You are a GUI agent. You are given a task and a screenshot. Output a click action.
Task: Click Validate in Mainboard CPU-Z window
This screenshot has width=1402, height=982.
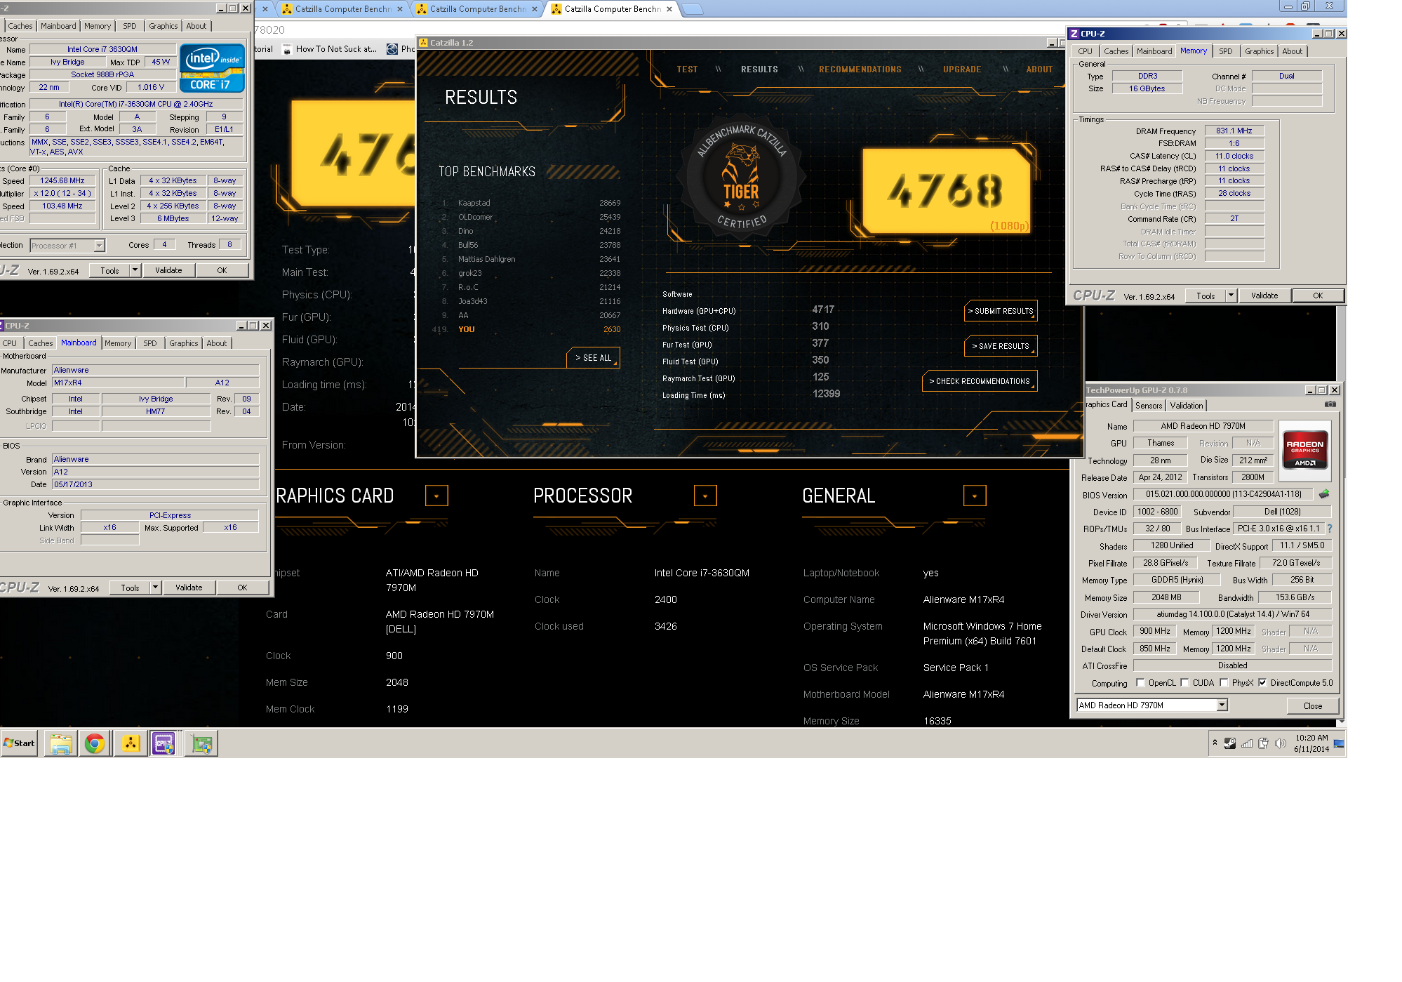pos(189,588)
